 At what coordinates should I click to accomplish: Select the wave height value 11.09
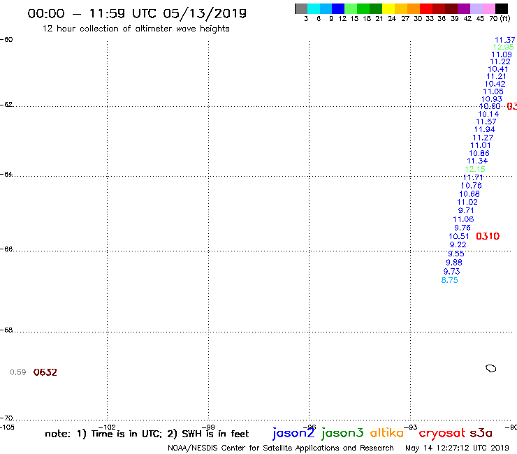(502, 54)
